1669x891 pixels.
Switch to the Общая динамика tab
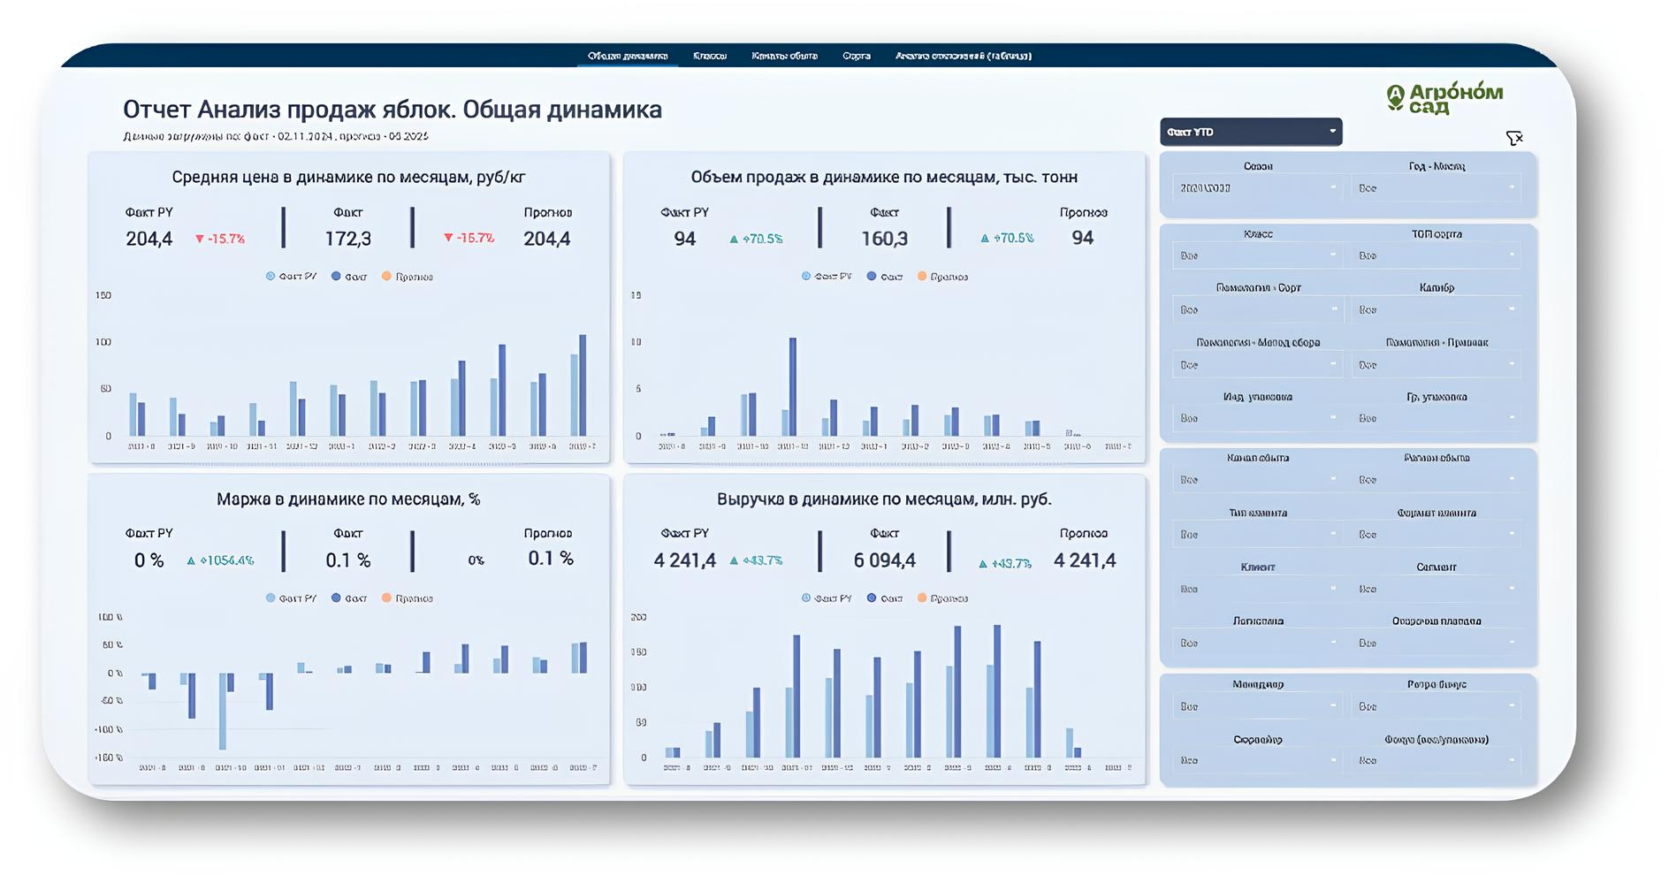[x=628, y=56]
